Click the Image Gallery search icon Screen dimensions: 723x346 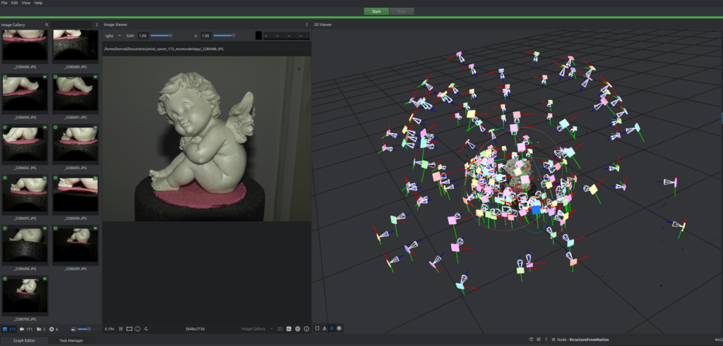47,25
